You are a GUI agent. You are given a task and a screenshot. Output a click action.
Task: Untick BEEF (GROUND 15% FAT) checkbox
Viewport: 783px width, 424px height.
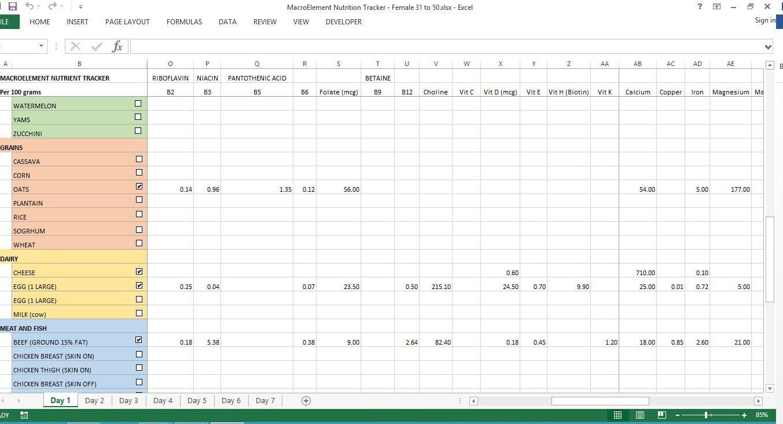click(x=139, y=340)
